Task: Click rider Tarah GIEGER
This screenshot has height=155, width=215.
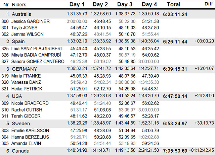Action: 26,116
